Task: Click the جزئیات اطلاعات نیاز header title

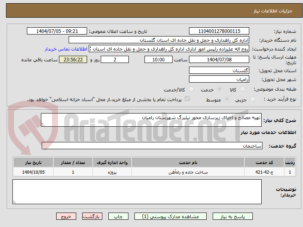Action: [272, 11]
